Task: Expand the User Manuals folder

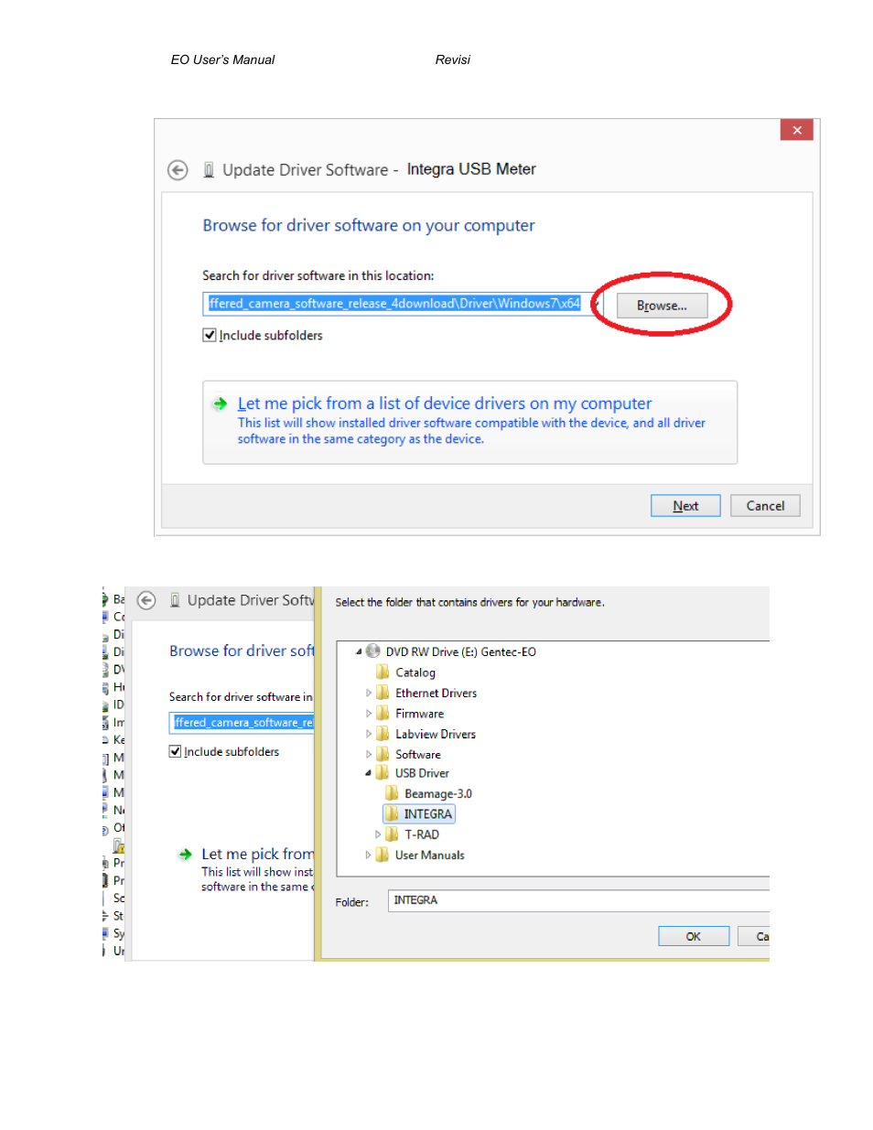Action: tap(369, 855)
